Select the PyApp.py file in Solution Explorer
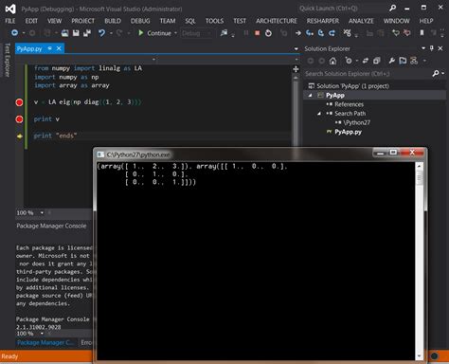This screenshot has width=449, height=364. (x=348, y=132)
